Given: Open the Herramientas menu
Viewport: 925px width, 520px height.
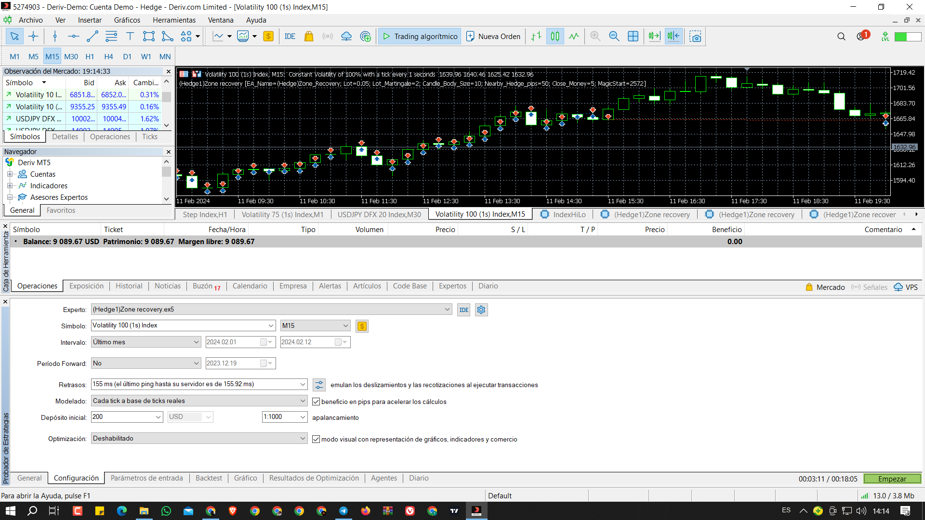Looking at the screenshot, I should [174, 20].
